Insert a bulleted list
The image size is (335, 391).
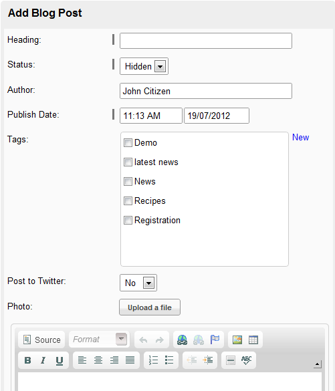169,360
